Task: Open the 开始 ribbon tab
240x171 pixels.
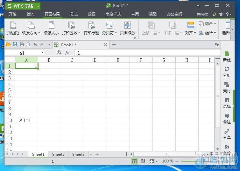Action: click(x=12, y=14)
